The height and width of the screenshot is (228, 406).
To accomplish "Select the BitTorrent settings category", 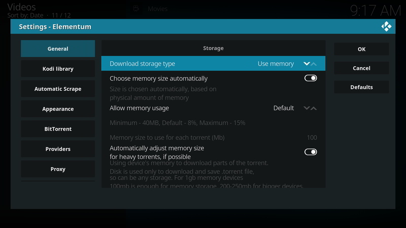I will pos(58,129).
